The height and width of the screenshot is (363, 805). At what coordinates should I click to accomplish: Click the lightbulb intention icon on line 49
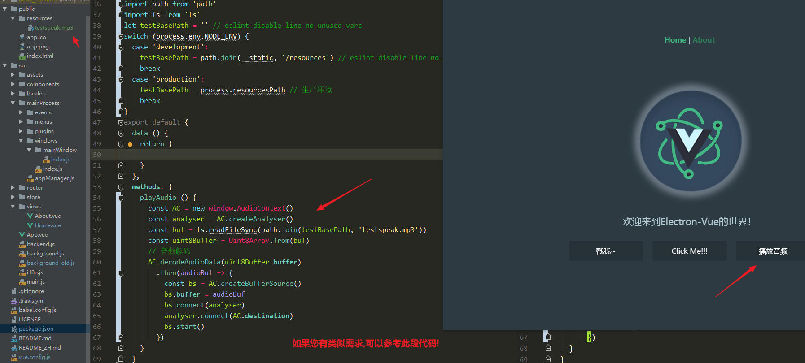click(130, 144)
